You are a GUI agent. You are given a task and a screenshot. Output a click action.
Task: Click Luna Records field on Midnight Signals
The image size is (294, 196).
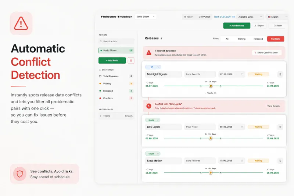click(x=200, y=74)
